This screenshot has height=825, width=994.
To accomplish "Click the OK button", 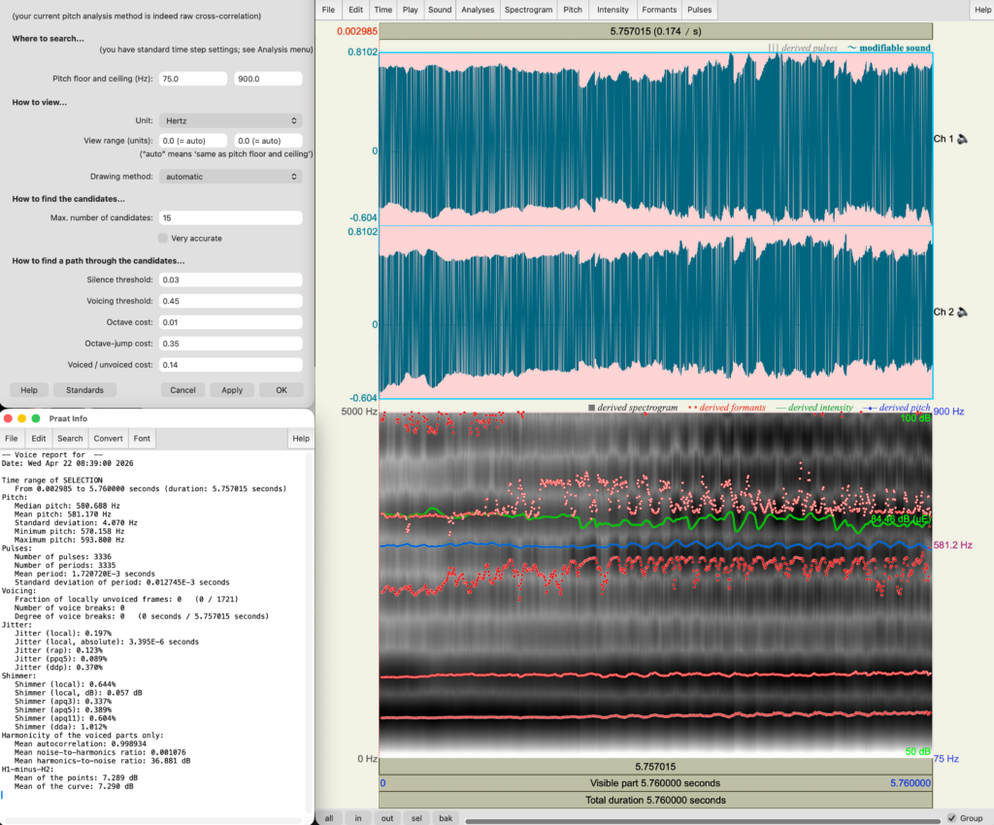I will (x=282, y=390).
